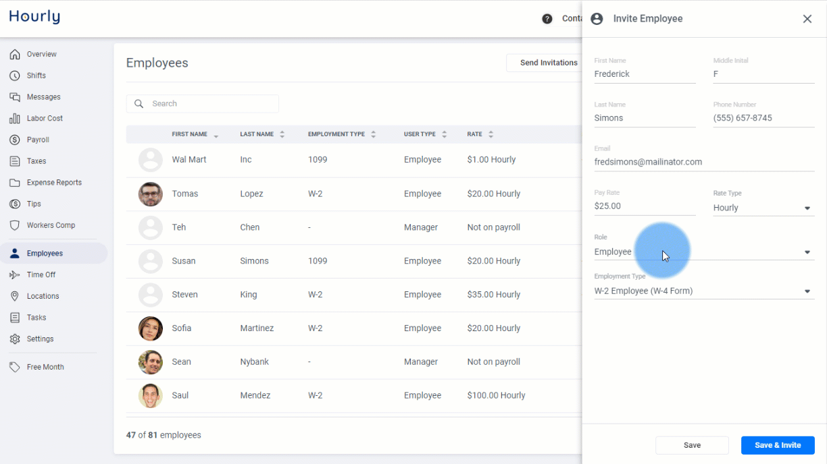Screen dimensions: 827x464
Task: Click Wal Mart's placeholder avatar
Action: point(151,161)
